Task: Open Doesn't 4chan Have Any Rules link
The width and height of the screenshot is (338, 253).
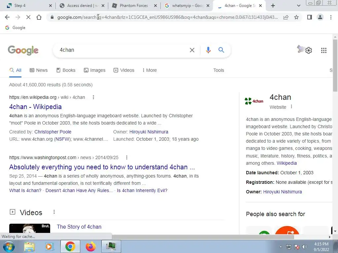Action: (x=79, y=190)
